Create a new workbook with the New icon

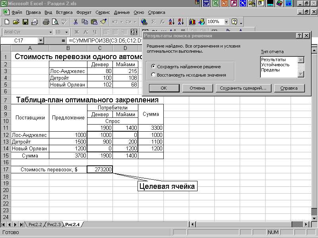[7, 22]
